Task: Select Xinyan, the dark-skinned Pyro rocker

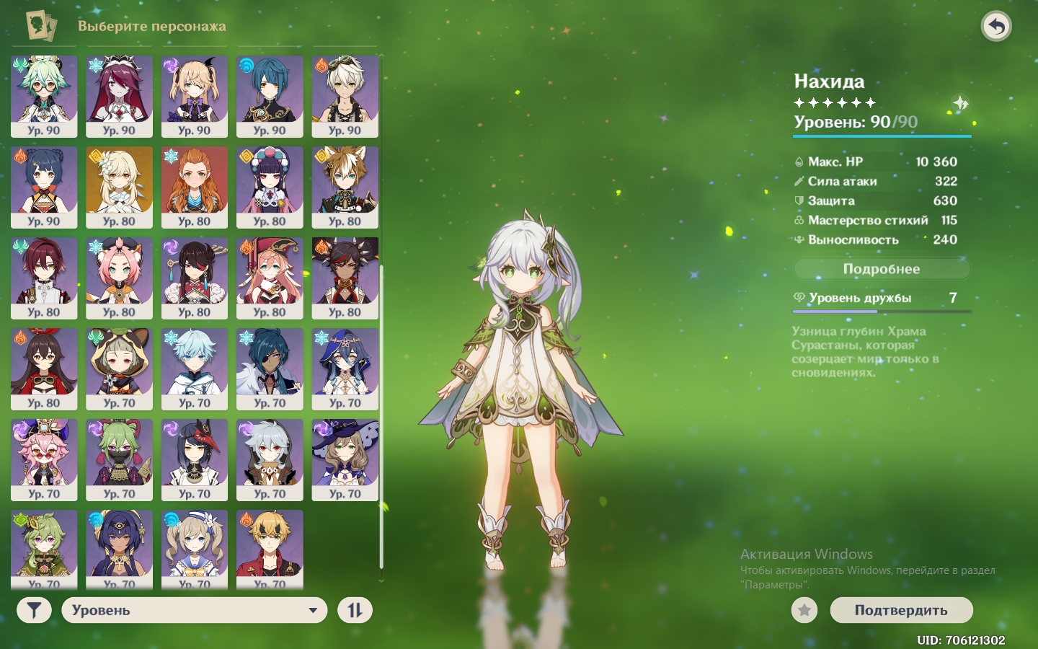Action: click(x=345, y=278)
